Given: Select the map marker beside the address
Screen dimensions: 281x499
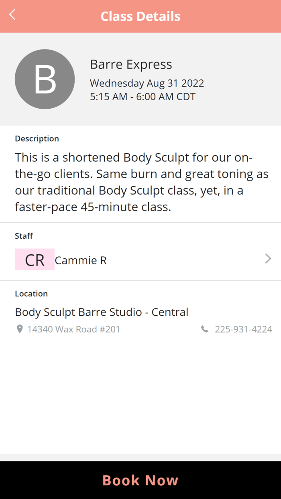Looking at the screenshot, I should tap(19, 329).
